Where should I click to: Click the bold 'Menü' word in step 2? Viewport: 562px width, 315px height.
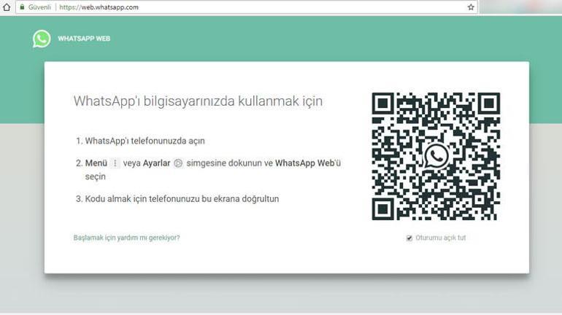click(x=96, y=163)
